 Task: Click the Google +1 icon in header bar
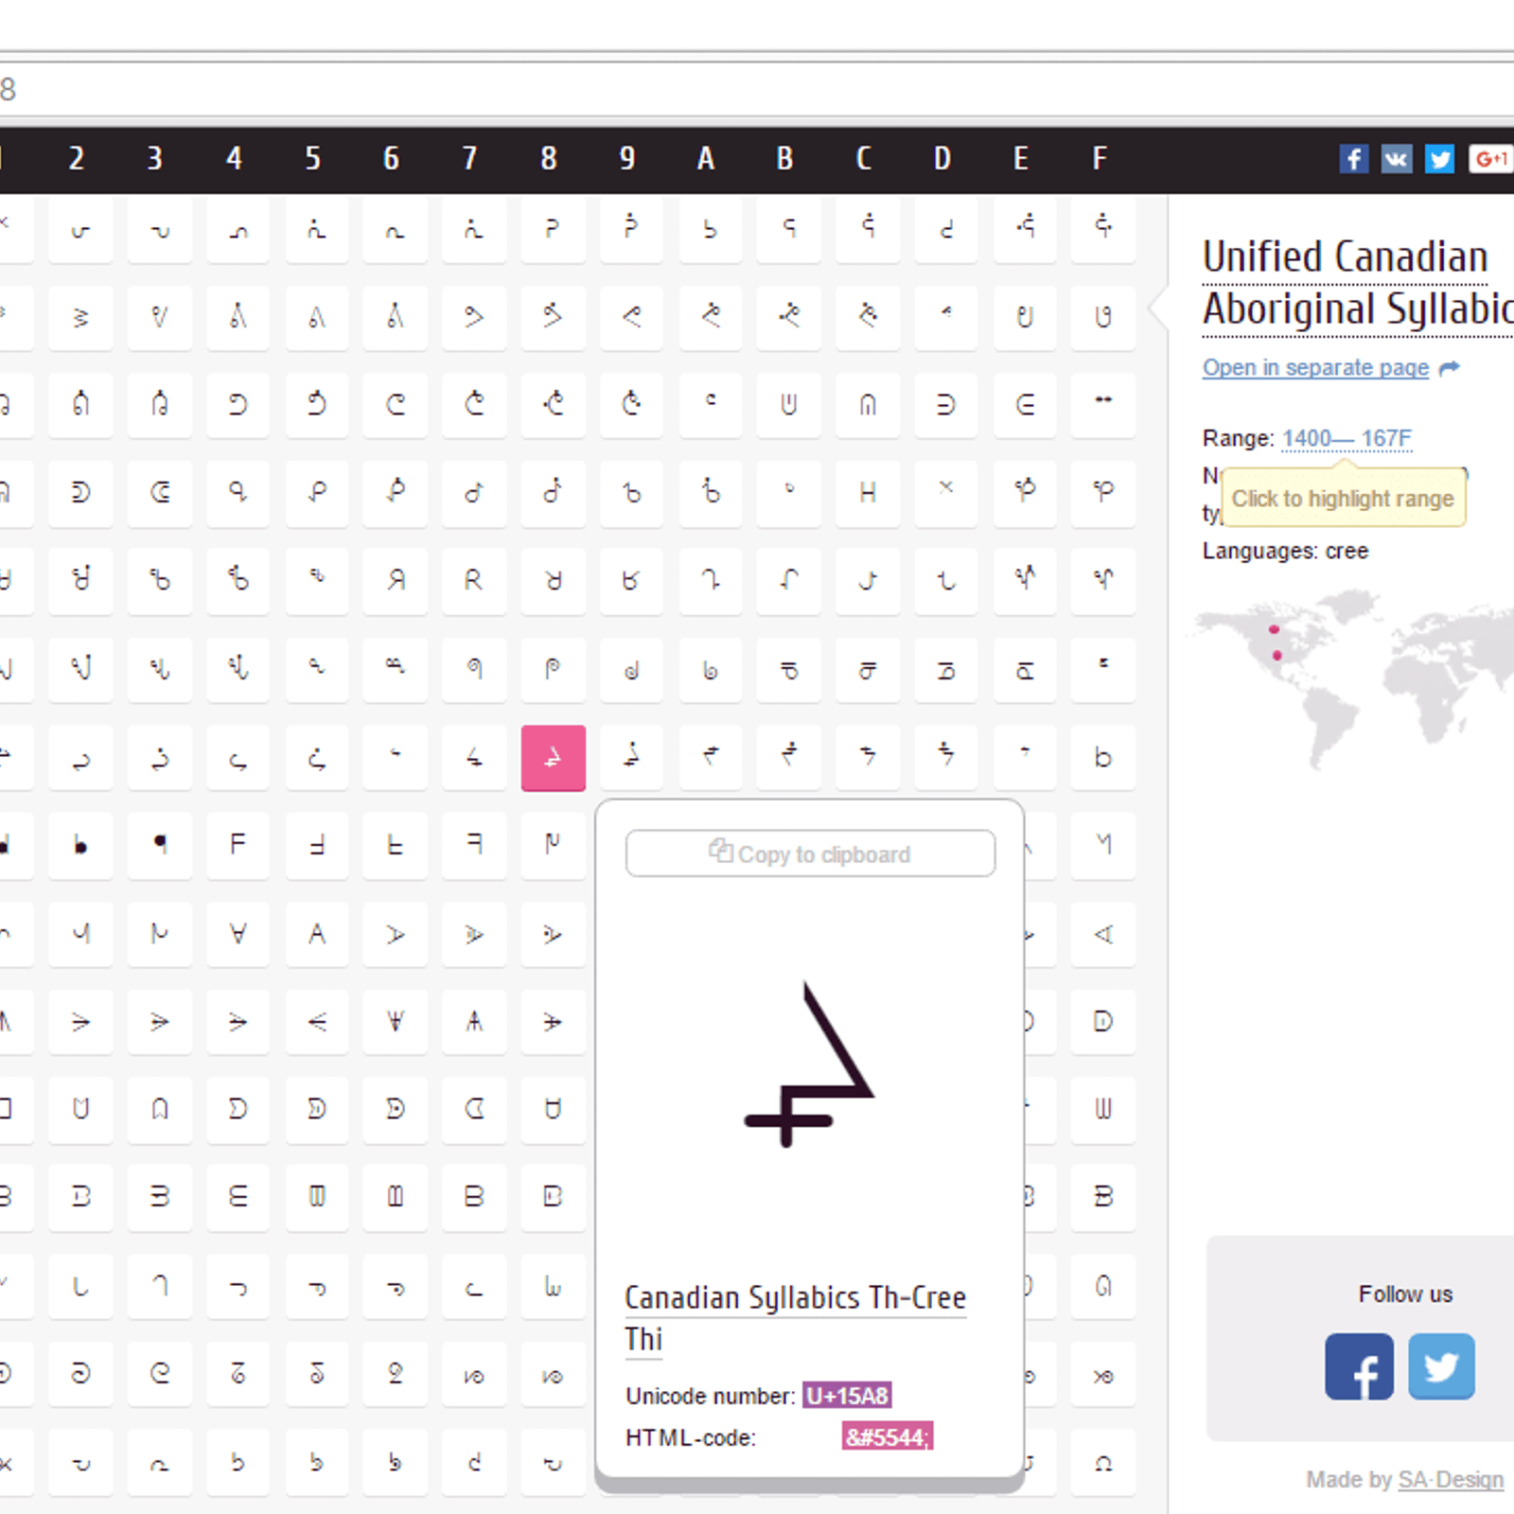tap(1490, 159)
